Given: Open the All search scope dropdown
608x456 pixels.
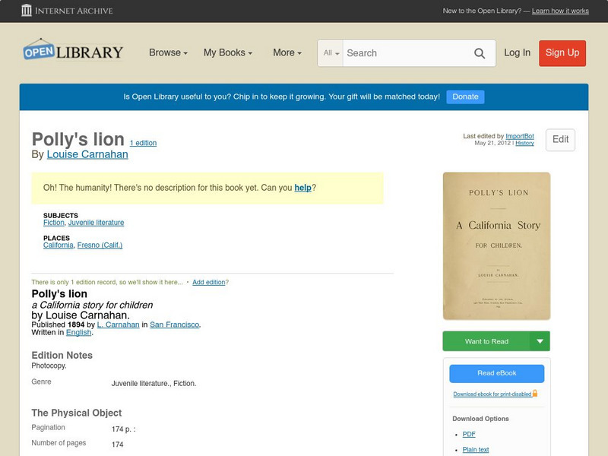Looking at the screenshot, I should point(330,53).
